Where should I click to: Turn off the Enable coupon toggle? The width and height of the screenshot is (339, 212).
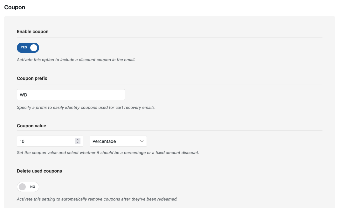[x=28, y=48]
